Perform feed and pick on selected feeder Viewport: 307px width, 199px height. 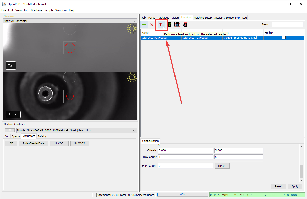coord(161,25)
